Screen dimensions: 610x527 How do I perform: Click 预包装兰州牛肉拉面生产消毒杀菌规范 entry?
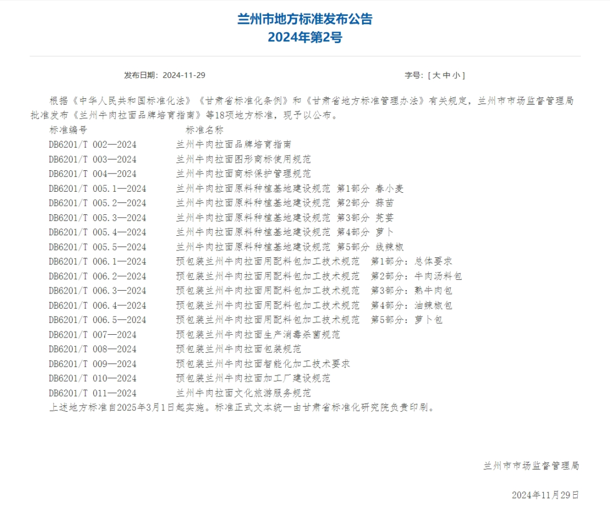coord(258,335)
